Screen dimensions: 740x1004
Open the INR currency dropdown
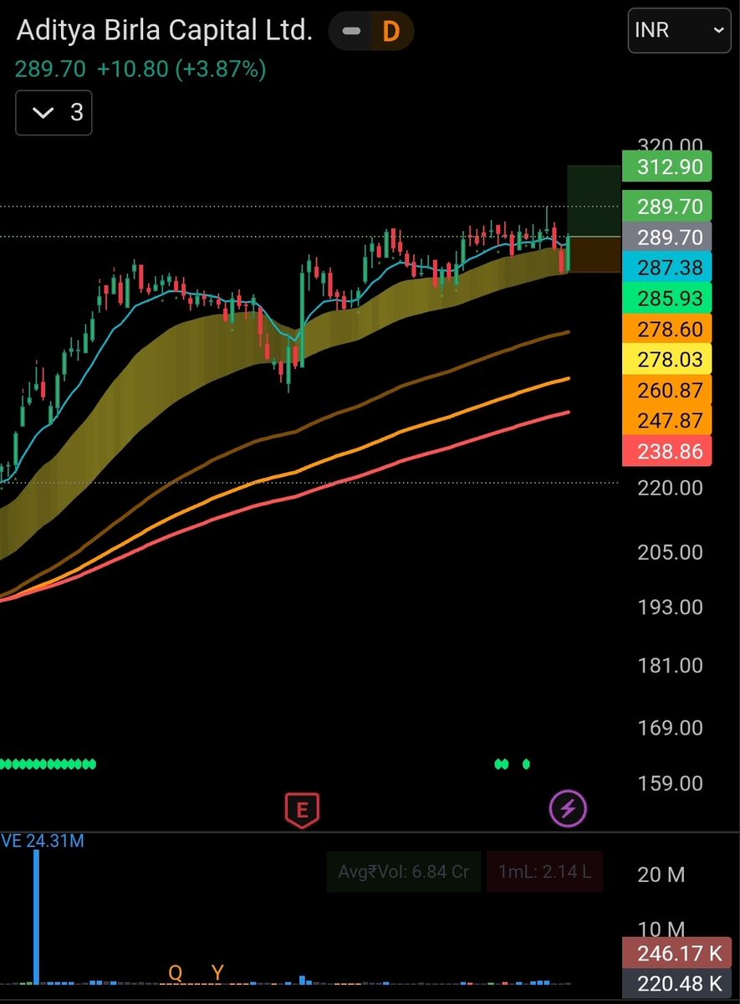679,31
